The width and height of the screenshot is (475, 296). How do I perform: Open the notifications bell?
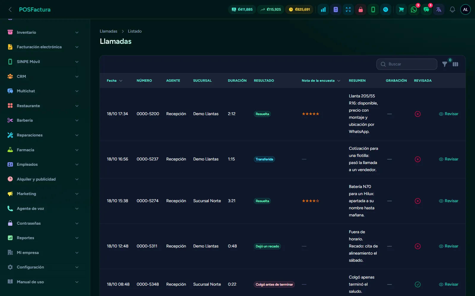tap(452, 9)
